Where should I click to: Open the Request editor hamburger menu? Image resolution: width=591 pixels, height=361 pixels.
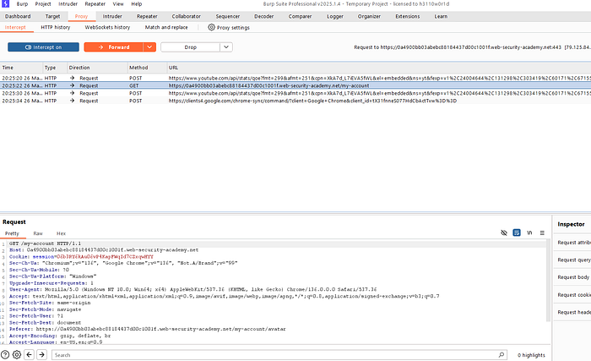542,232
